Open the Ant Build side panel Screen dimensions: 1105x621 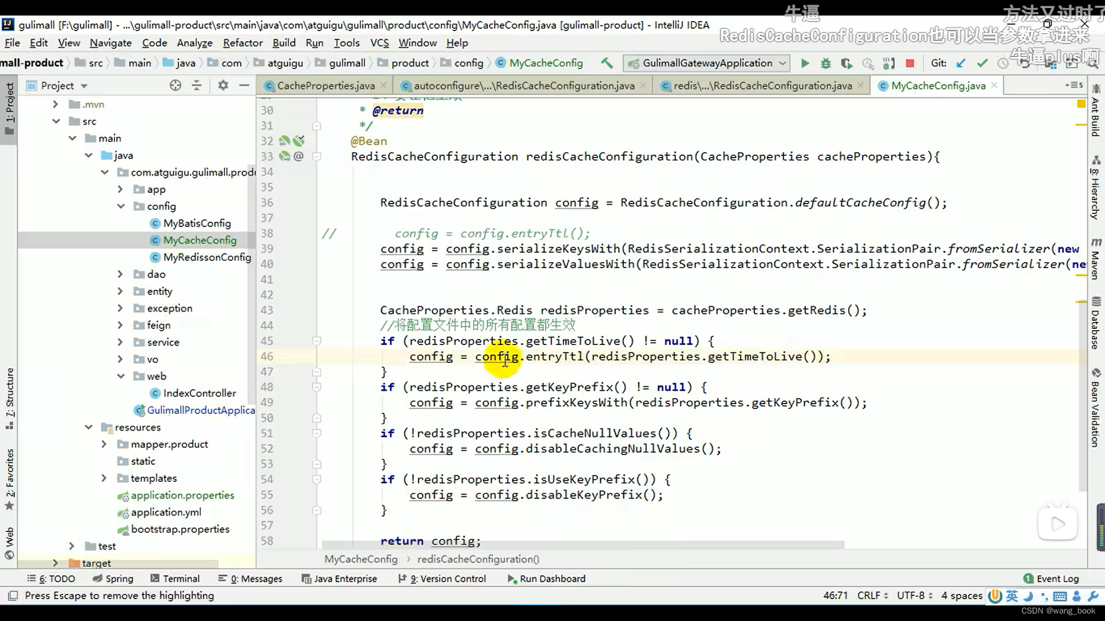pyautogui.click(x=1096, y=110)
